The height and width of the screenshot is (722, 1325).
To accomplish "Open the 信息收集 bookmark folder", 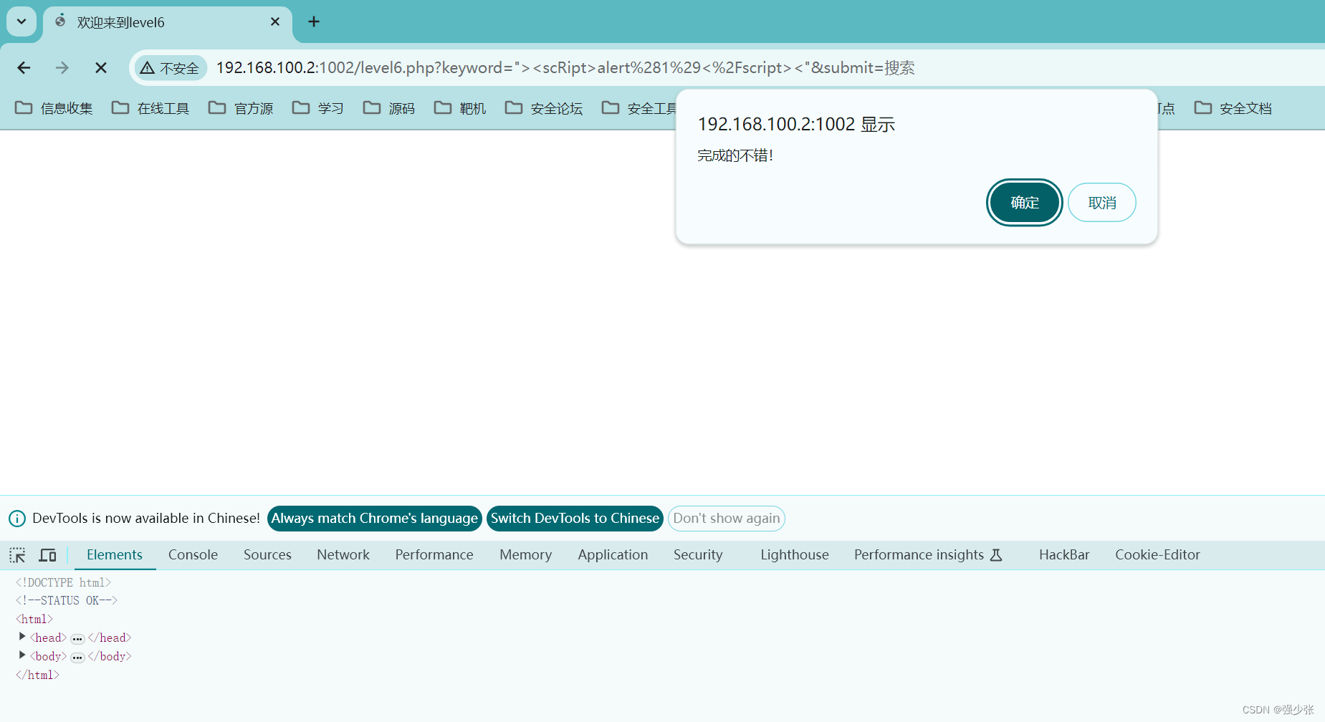I will (x=54, y=108).
